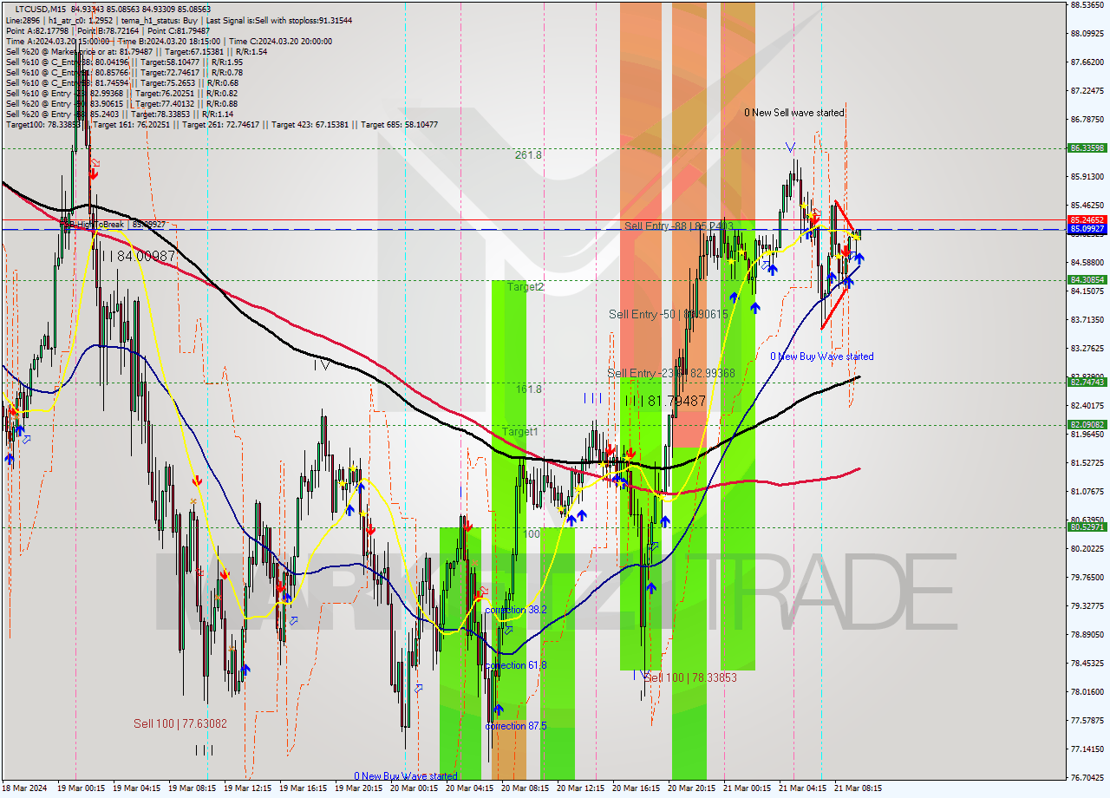Click the 'Sell 100 | 77.63082' label
1110x798 pixels.
180,723
